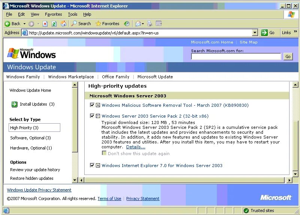This screenshot has width=300, height=215.
Task: Open the address bar dropdown
Action: coord(255,33)
